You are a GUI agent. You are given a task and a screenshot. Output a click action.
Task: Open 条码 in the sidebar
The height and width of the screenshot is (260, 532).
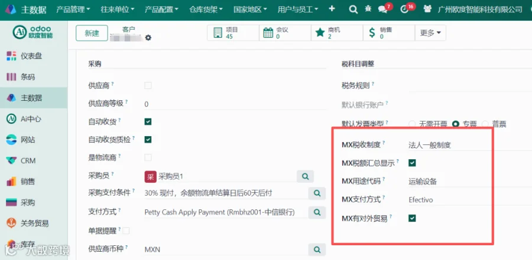coord(34,77)
